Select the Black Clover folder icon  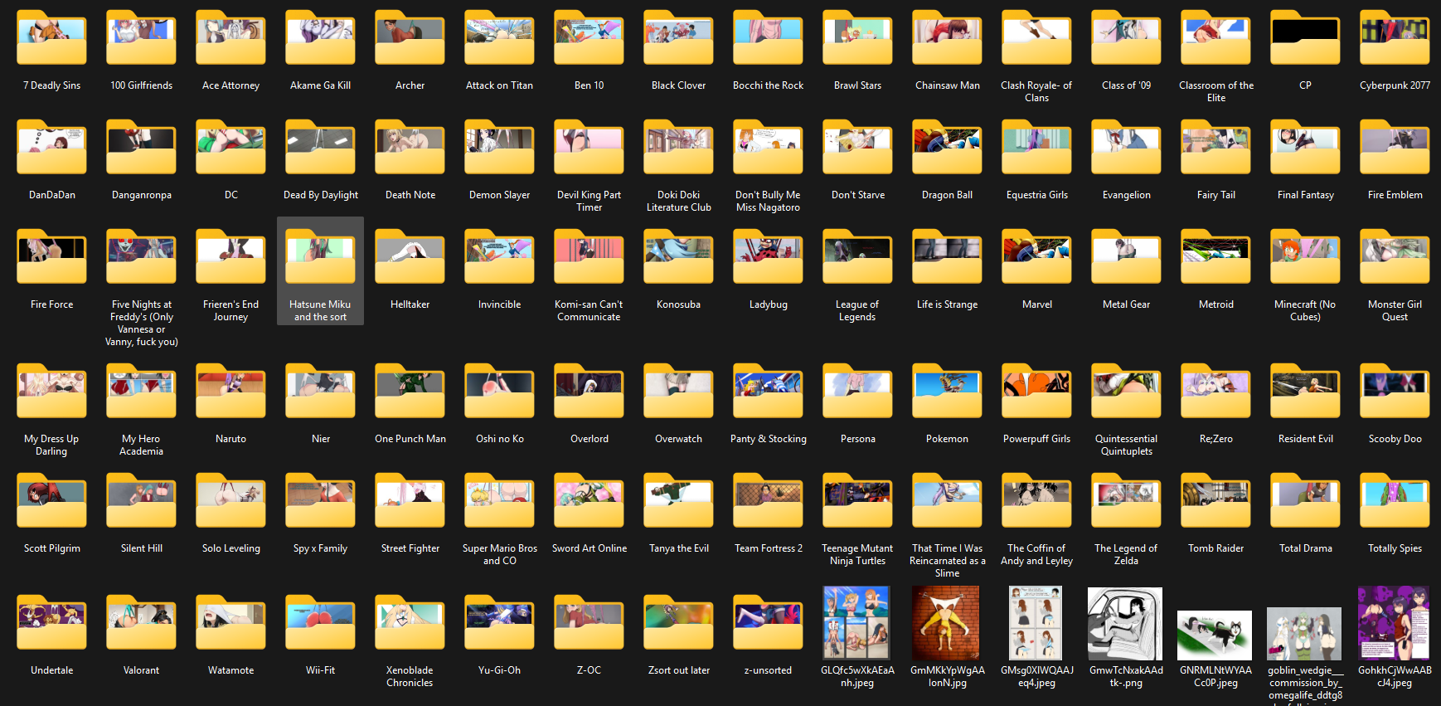coord(678,38)
